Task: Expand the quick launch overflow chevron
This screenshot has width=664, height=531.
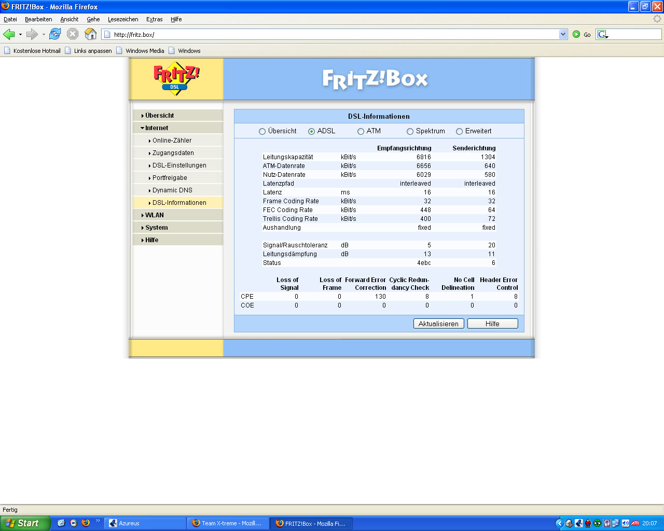Action: (x=98, y=521)
